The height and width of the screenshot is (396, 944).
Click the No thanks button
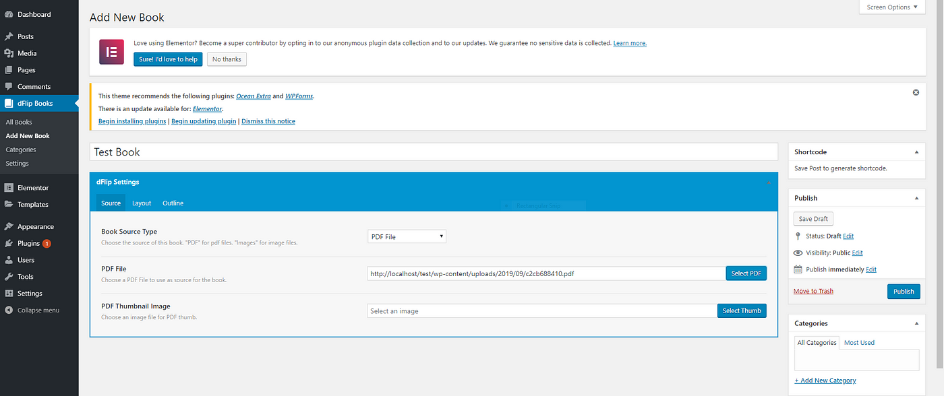tap(227, 59)
